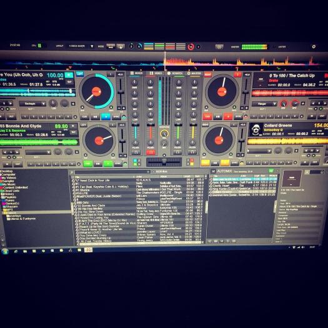Click the green button in the AUTOMIX header
Image resolution: width=328 pixels, height=328 pixels.
click(271, 171)
